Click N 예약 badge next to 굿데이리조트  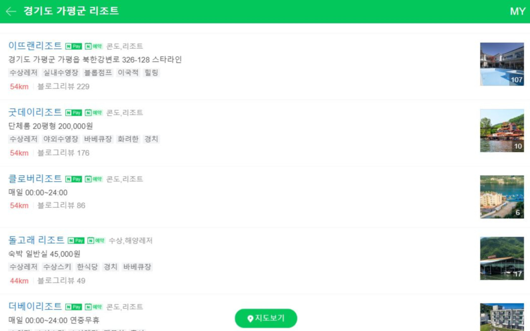(94, 113)
